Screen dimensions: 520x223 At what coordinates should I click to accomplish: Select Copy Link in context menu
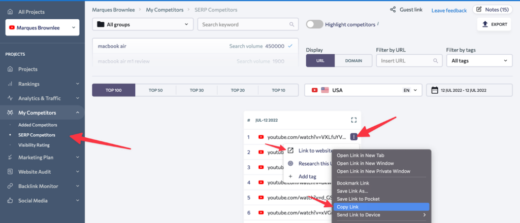(381, 207)
